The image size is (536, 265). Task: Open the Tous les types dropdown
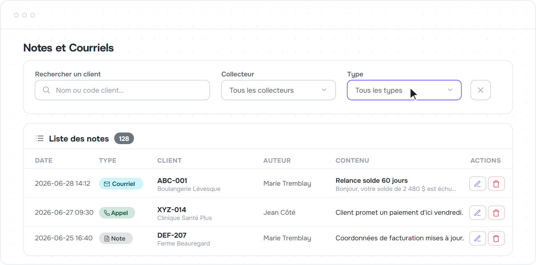(x=404, y=90)
